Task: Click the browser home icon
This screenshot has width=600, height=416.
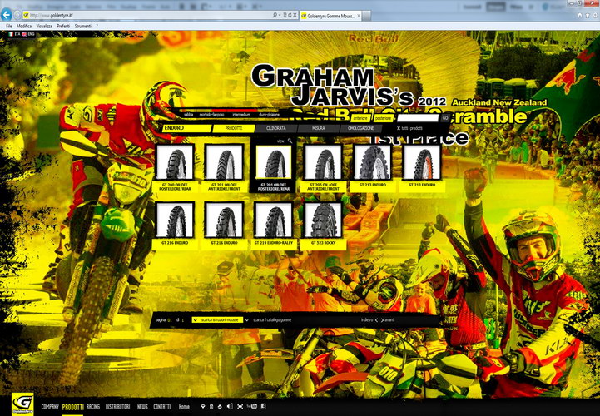Action: (580, 15)
